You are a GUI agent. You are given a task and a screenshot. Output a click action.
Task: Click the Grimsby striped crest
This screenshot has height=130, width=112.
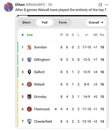(29, 97)
